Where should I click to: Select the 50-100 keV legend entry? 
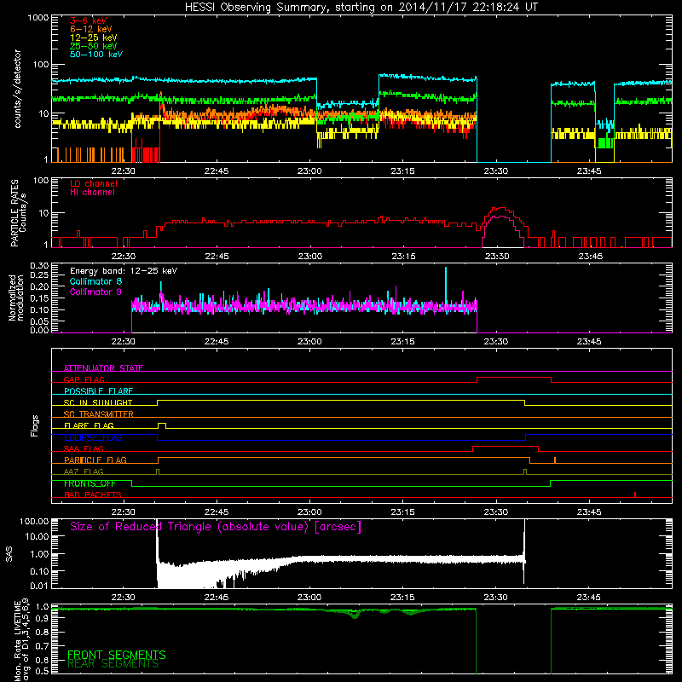point(96,55)
